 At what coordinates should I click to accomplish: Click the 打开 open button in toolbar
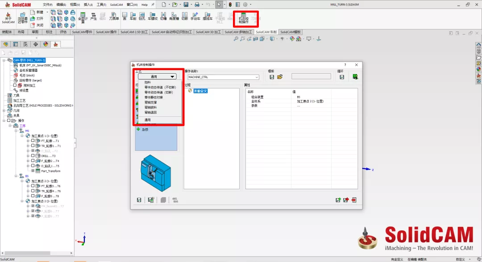click(37, 18)
